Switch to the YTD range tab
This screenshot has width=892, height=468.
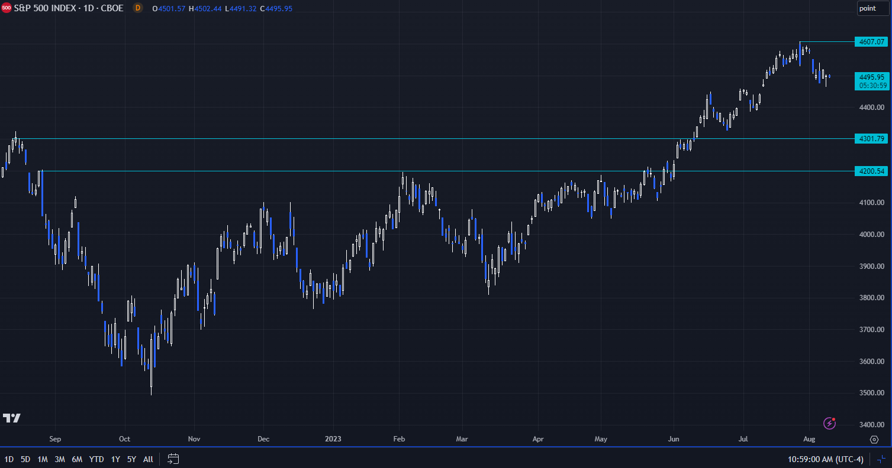(x=96, y=459)
